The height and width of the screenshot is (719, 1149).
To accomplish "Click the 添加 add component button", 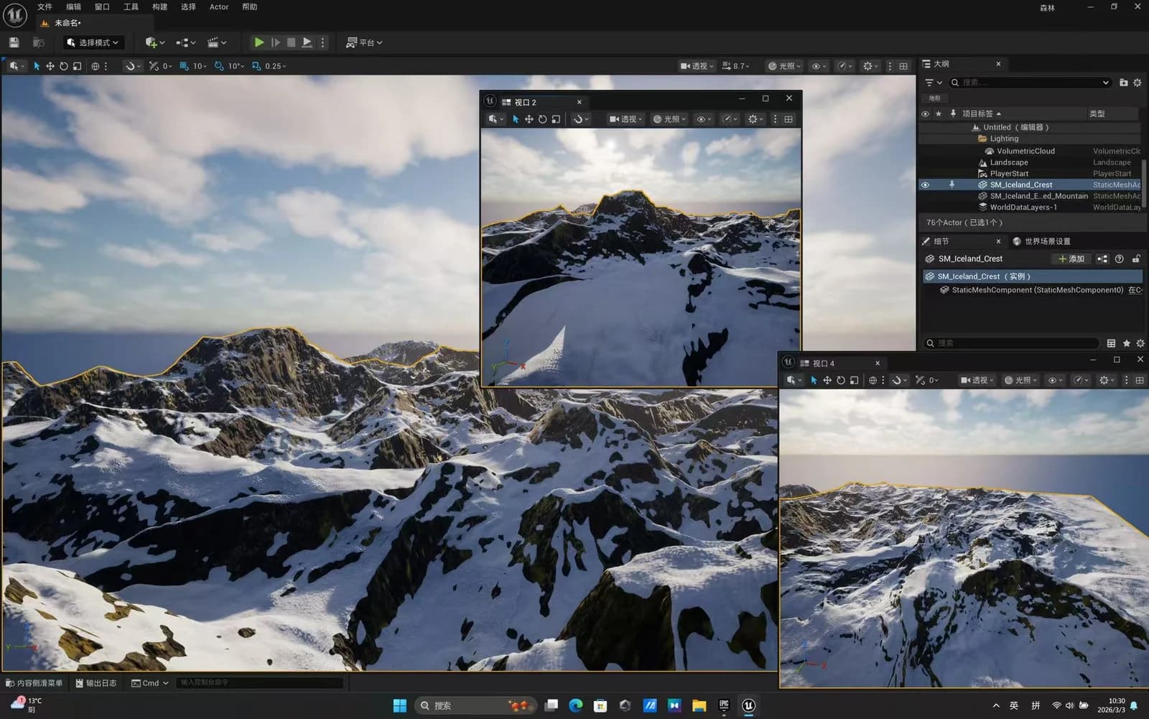I will click(1071, 259).
